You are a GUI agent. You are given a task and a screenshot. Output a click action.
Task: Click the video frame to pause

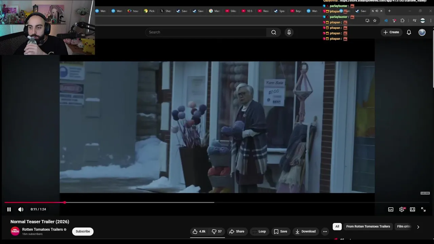click(217, 127)
